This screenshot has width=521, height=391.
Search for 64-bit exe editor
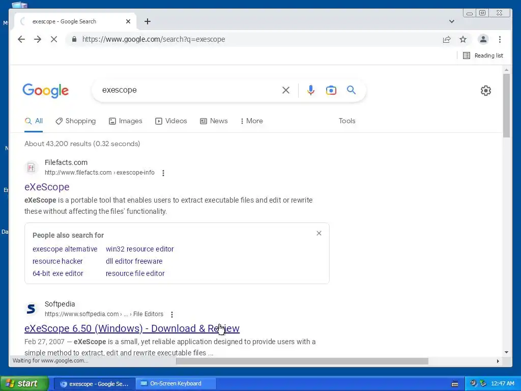click(x=58, y=273)
